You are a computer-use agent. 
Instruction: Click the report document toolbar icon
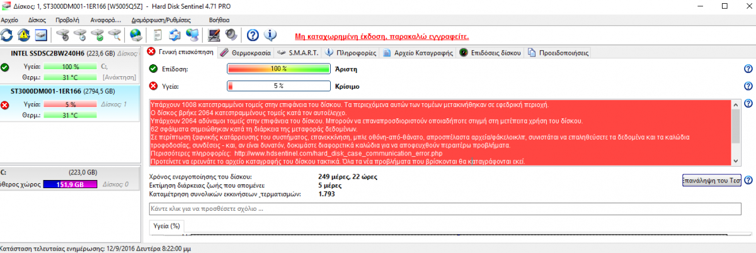coord(158,35)
